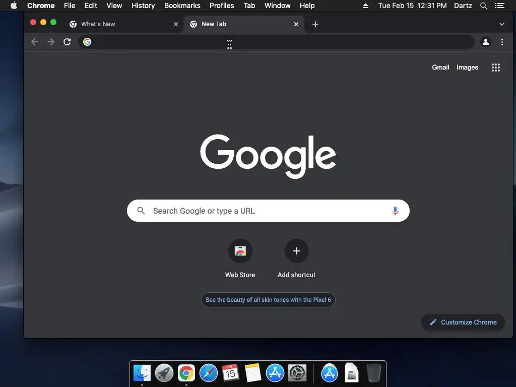516x387 pixels.
Task: Open Safari from the Dock
Action: pos(208,373)
